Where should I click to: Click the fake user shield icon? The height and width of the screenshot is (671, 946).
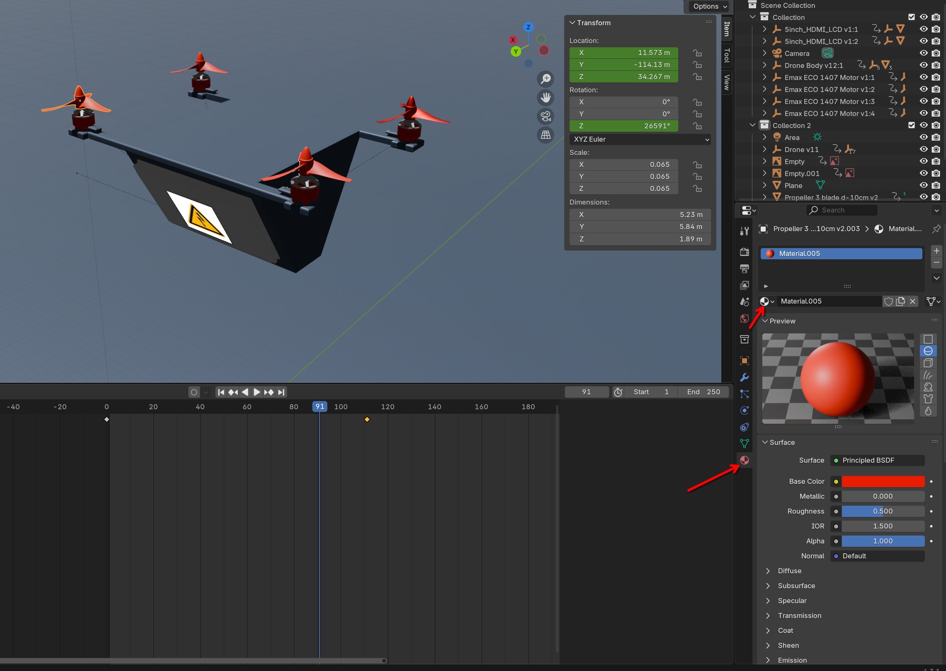(888, 302)
